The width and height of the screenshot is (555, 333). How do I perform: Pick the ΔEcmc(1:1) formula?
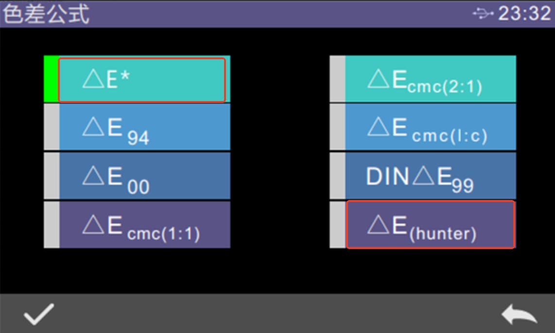point(144,225)
